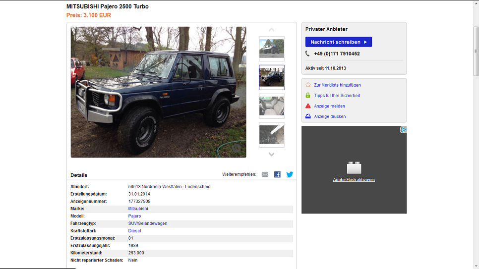The height and width of the screenshot is (269, 479).
Task: Click the star icon beside Zur Merkliste hinzufügen
Action: pyautogui.click(x=308, y=85)
